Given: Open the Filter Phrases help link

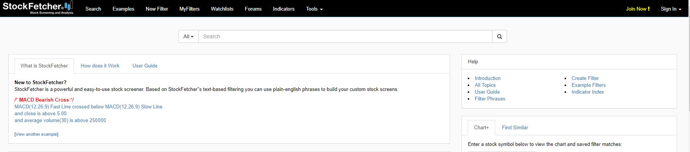Looking at the screenshot, I should (490, 99).
